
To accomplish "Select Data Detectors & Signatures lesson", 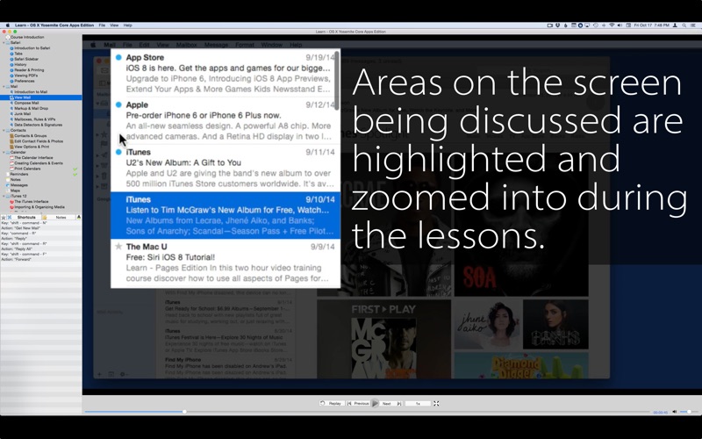I will 38,125.
